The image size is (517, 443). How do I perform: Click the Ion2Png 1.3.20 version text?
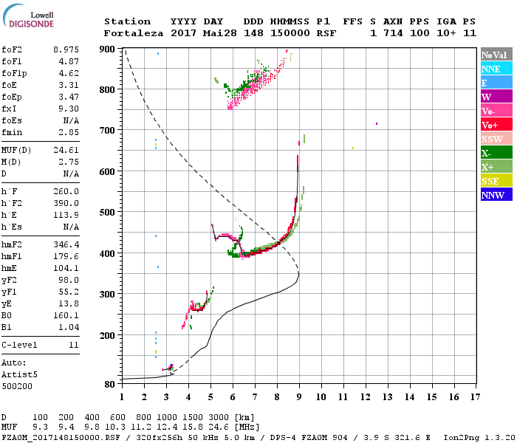click(x=479, y=438)
